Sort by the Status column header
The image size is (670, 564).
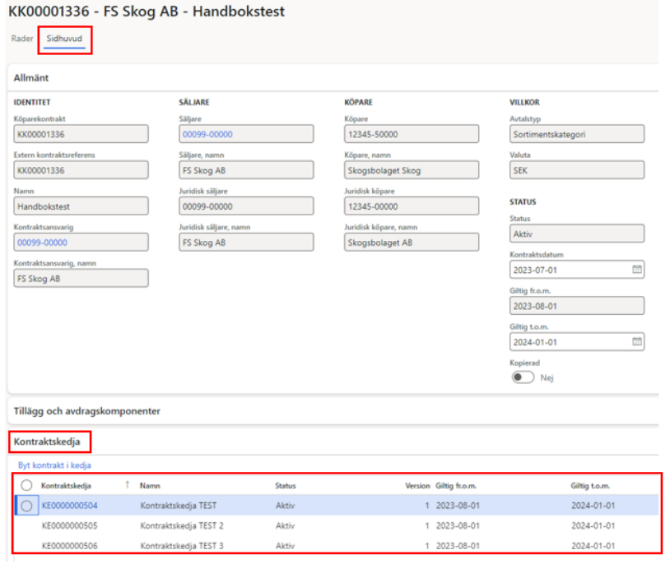click(x=286, y=486)
